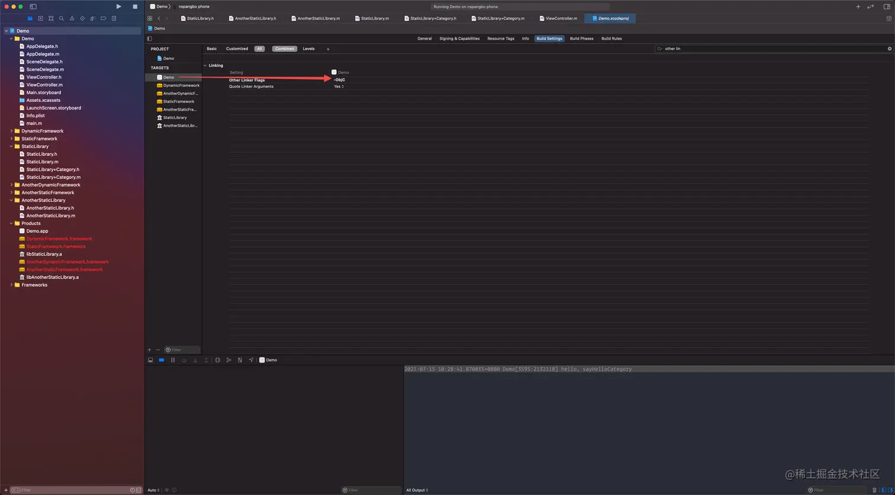Open the Find navigator magnifier
Viewport: 895px width, 495px height.
(62, 18)
